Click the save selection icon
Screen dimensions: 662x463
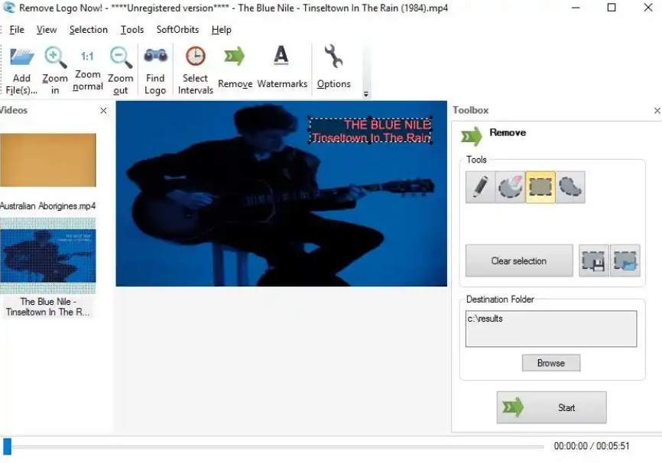point(594,261)
